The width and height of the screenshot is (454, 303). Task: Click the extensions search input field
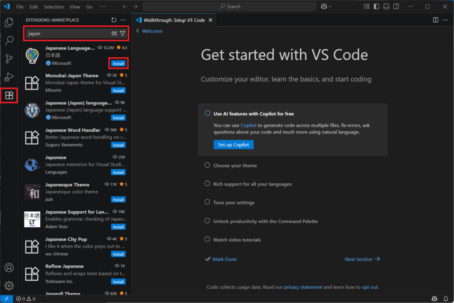click(x=67, y=33)
